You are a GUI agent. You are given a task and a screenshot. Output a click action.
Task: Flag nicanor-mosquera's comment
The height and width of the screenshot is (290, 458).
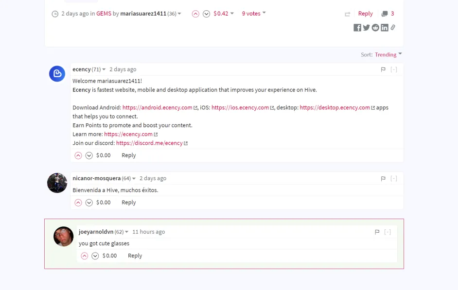(x=383, y=179)
